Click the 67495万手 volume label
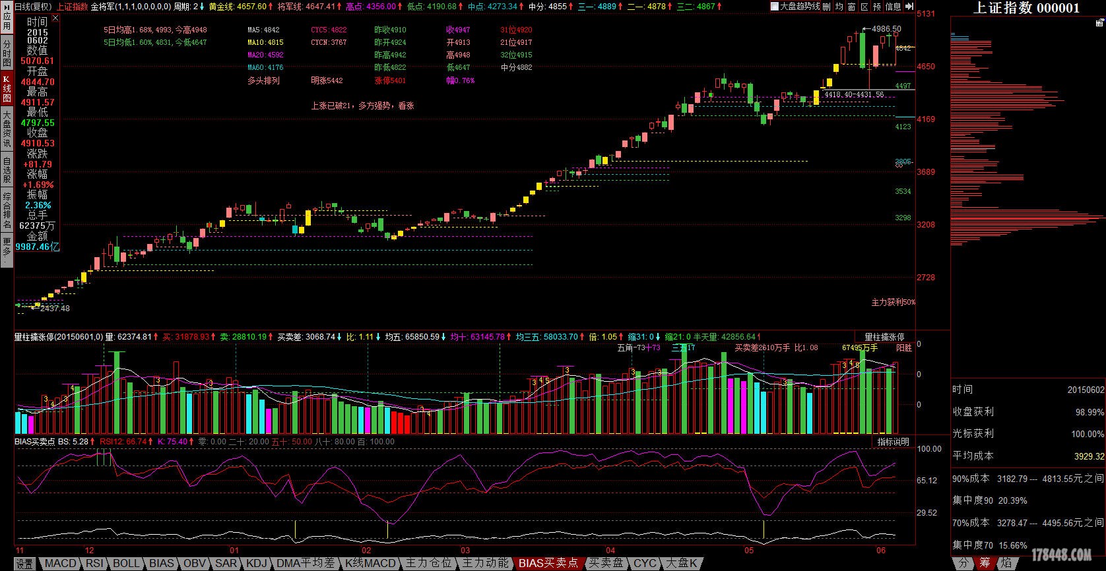 tap(860, 347)
